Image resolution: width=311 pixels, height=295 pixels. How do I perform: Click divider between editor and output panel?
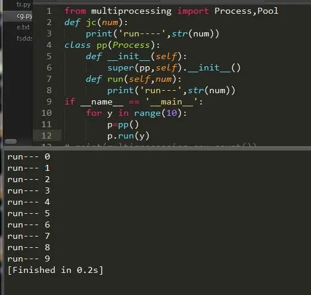pyautogui.click(x=157, y=148)
